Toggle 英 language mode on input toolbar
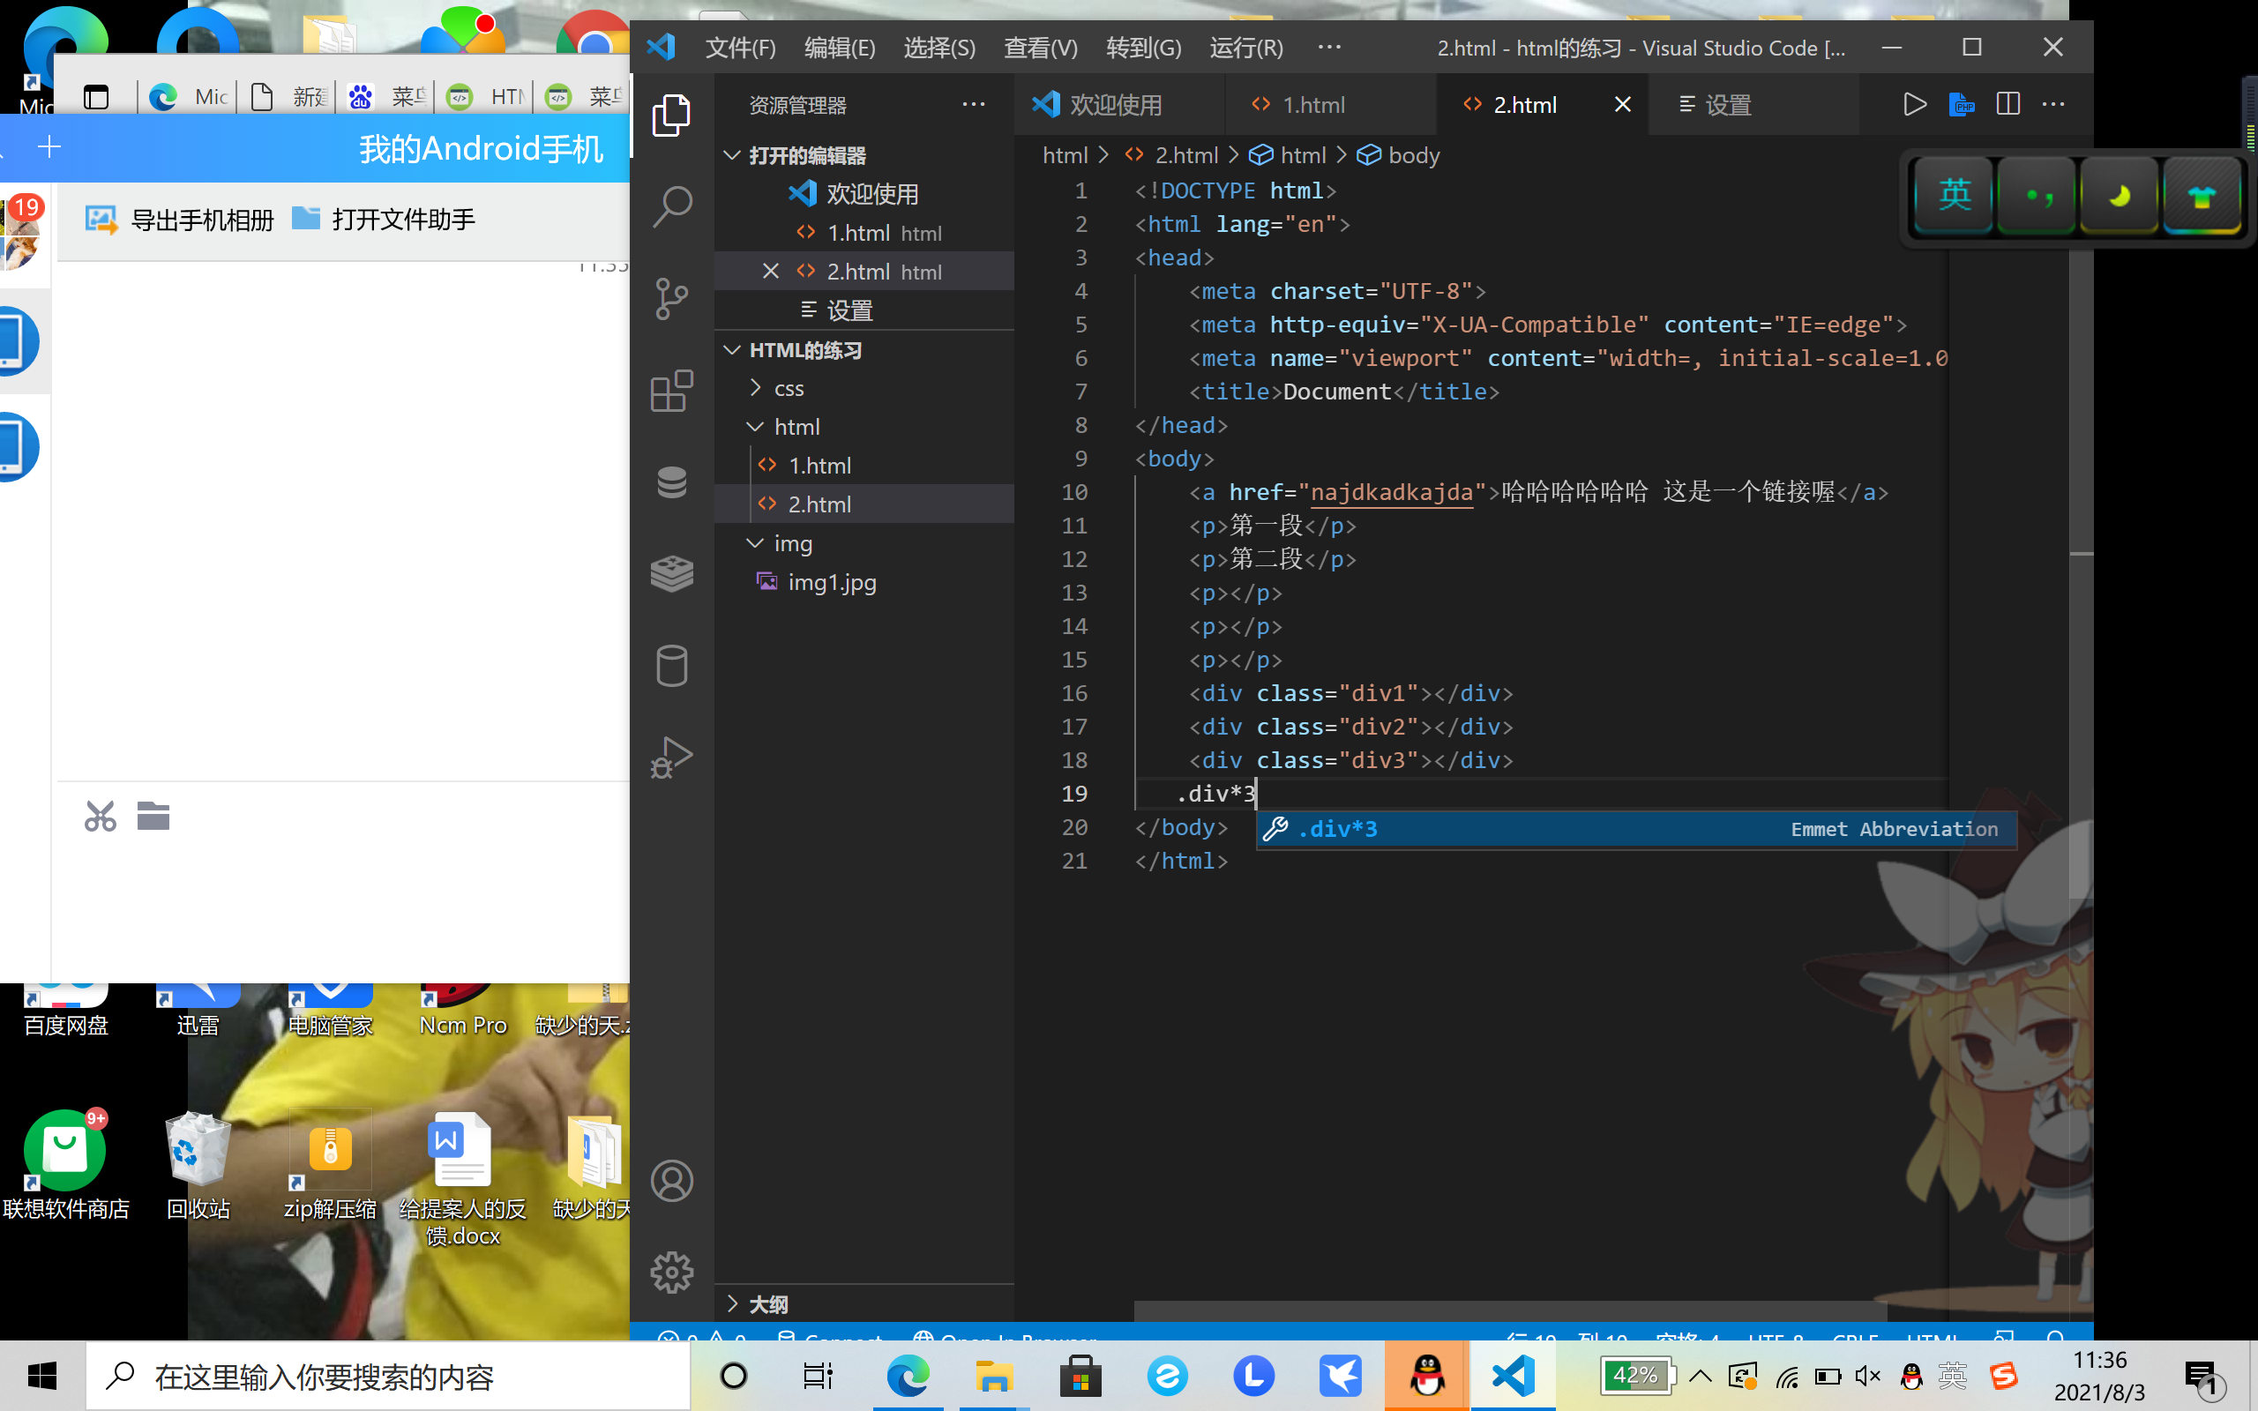 [1954, 195]
